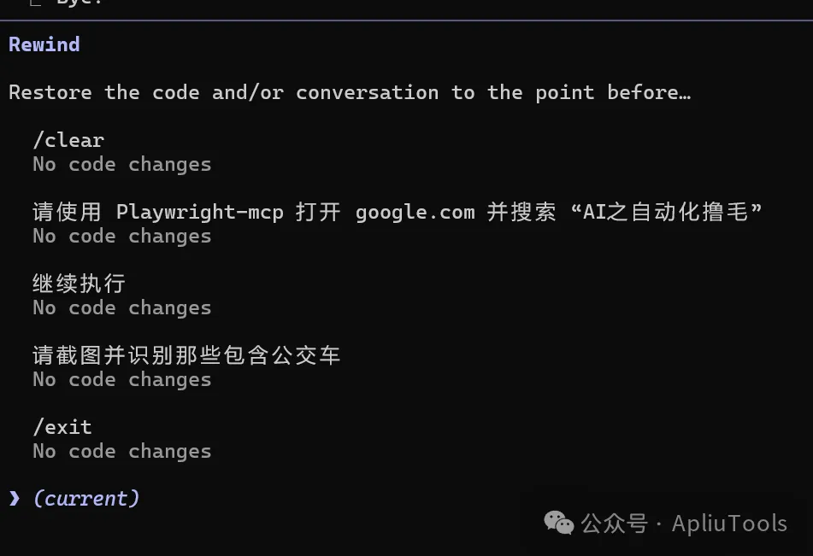Click "No code changes" under /clear
The image size is (813, 556).
point(121,164)
